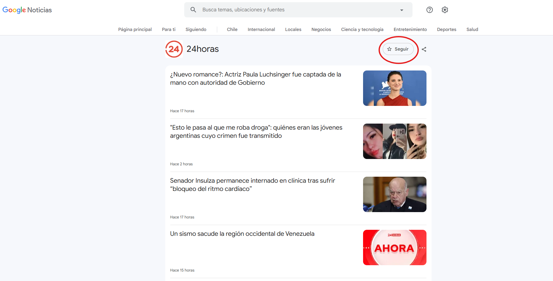Screen dimensions: 553x281
Task: Open the Senador Insulza clinic article
Action: 252,185
